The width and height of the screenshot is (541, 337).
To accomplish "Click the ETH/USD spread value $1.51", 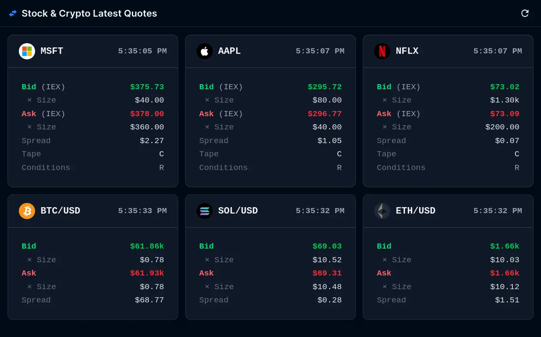I will pos(507,300).
